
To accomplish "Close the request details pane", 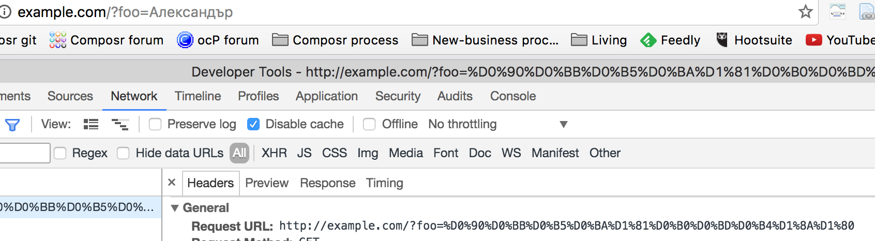I will point(172,183).
